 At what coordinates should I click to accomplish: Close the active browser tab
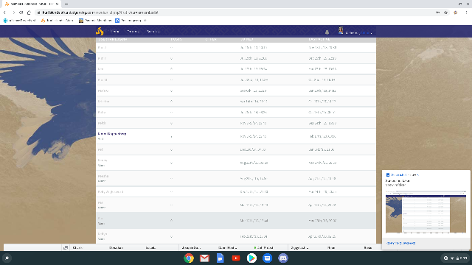(x=57, y=4)
